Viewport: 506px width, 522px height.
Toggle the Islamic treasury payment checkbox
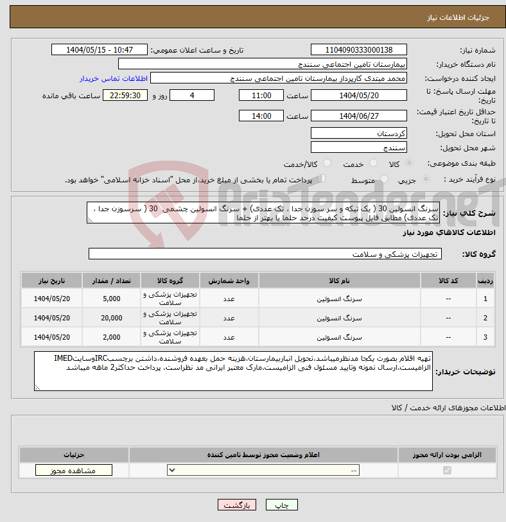click(x=321, y=178)
